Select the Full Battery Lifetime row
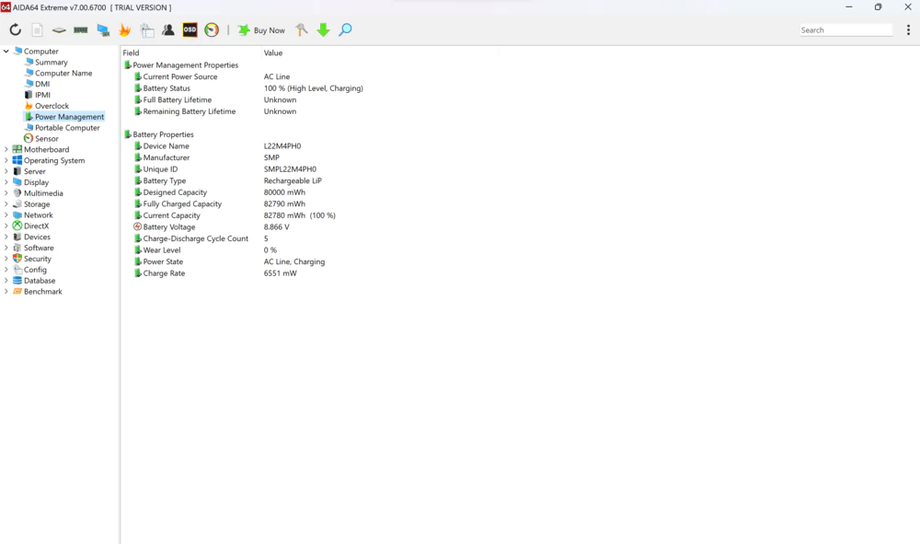 pyautogui.click(x=310, y=99)
